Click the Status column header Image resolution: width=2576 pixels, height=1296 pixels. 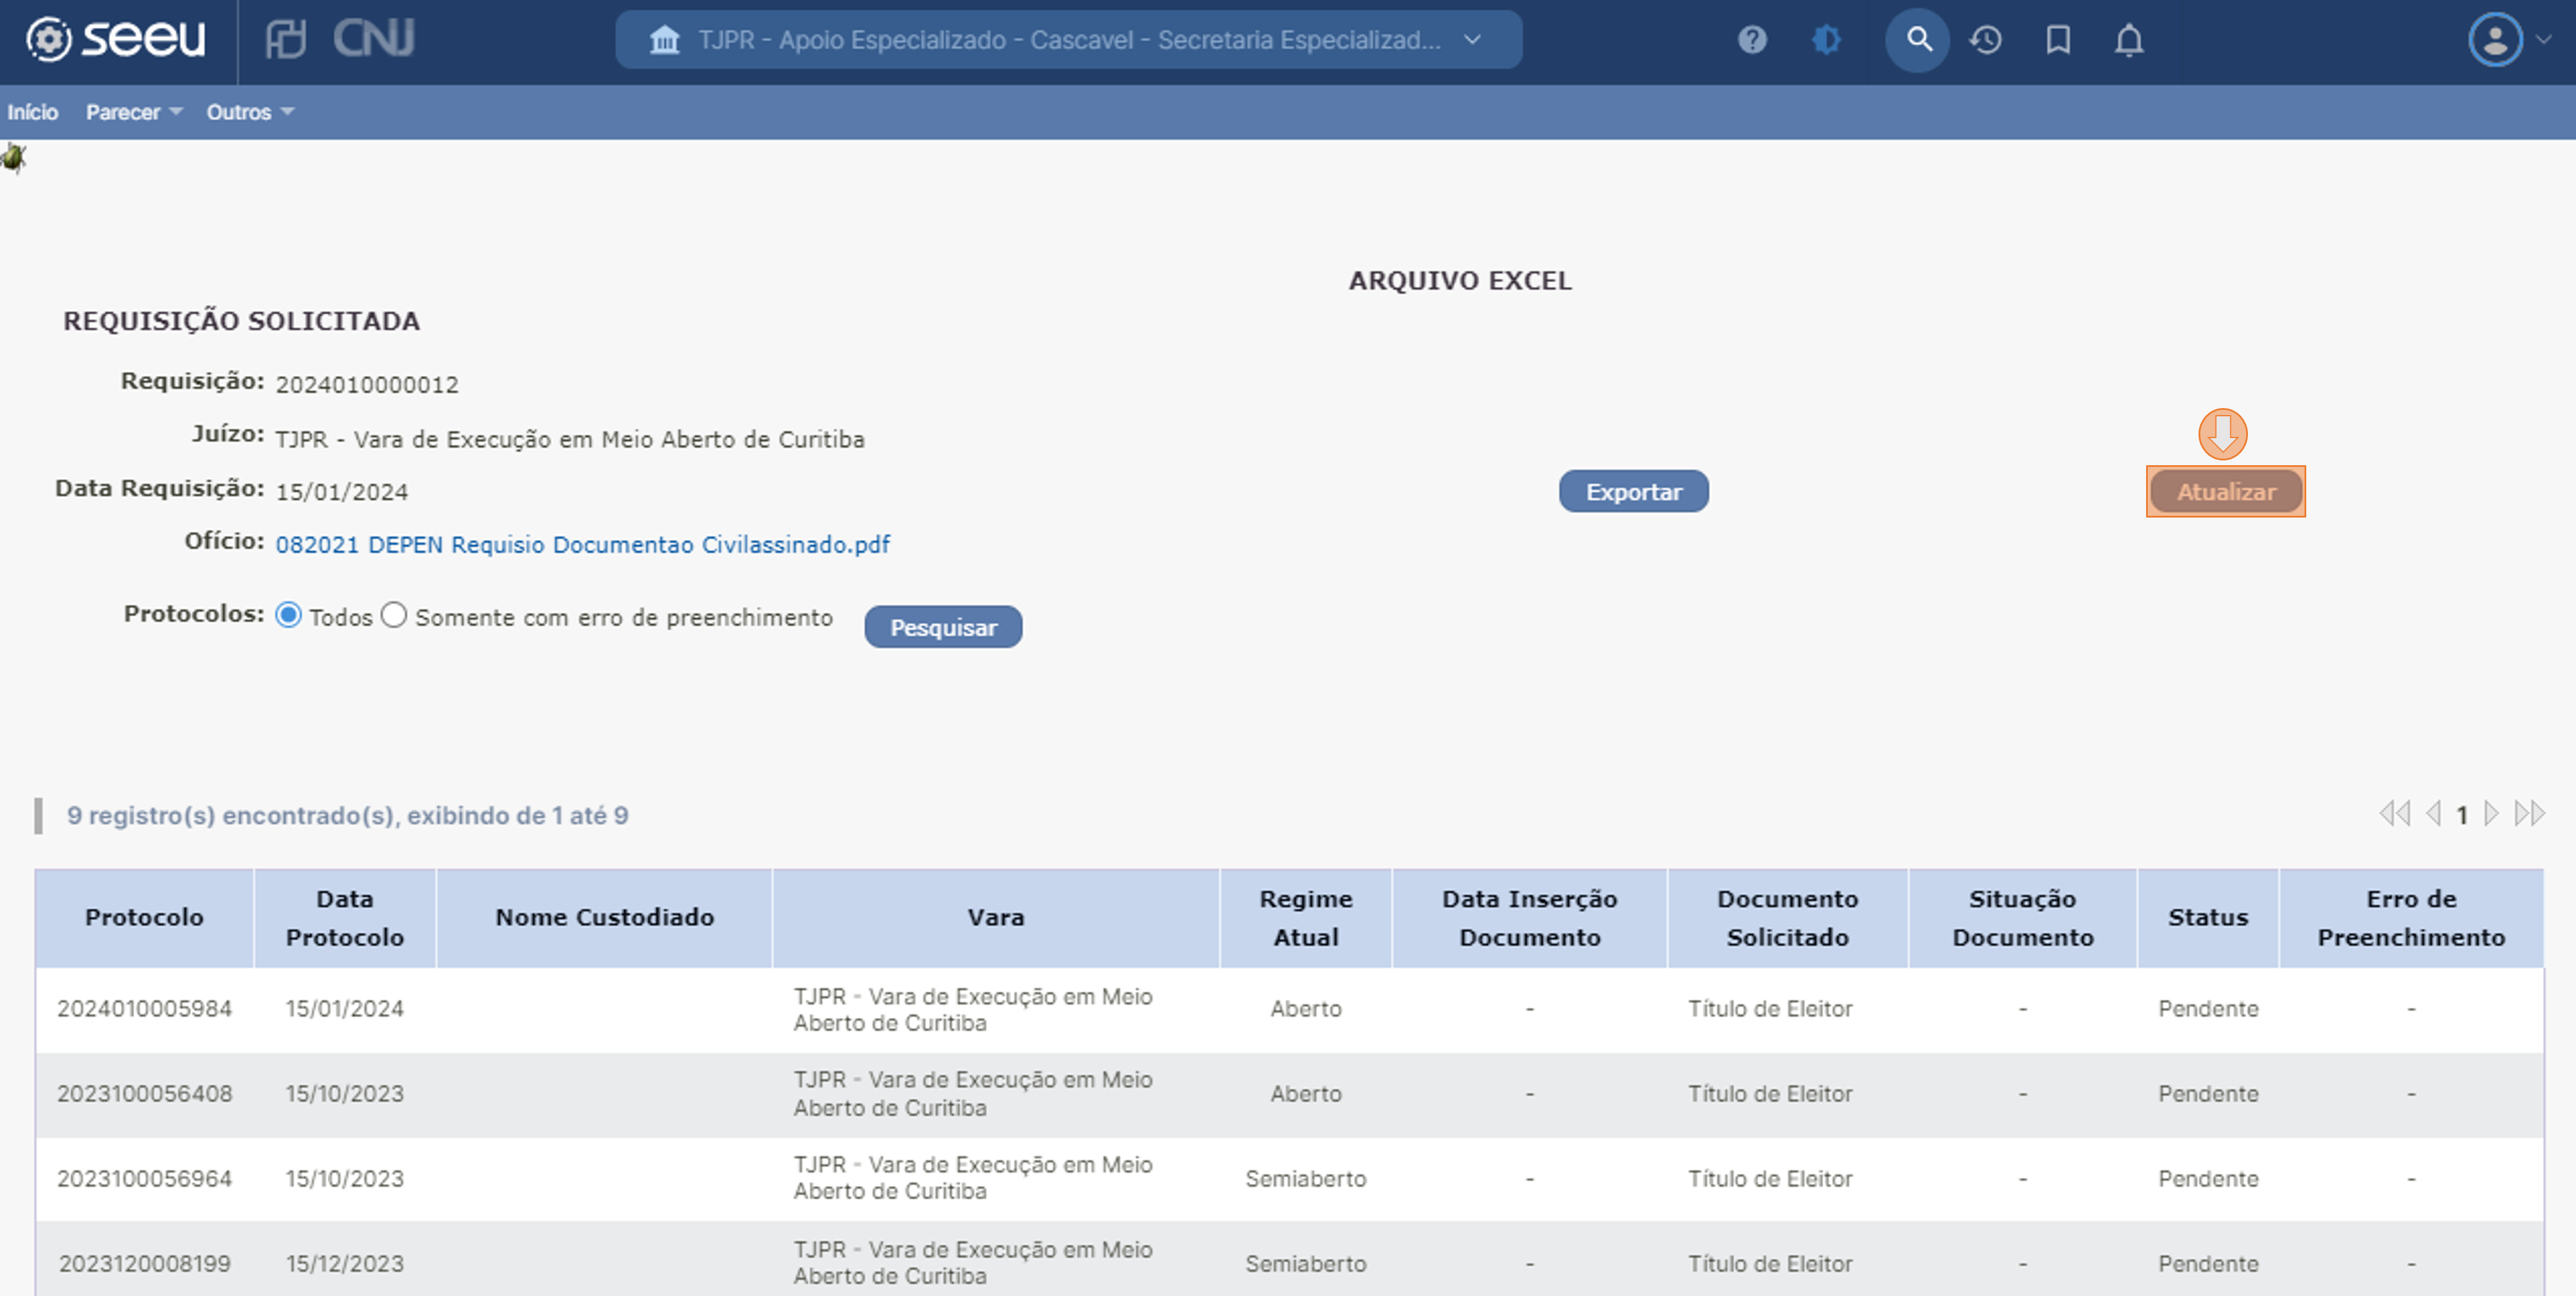pyautogui.click(x=2207, y=918)
